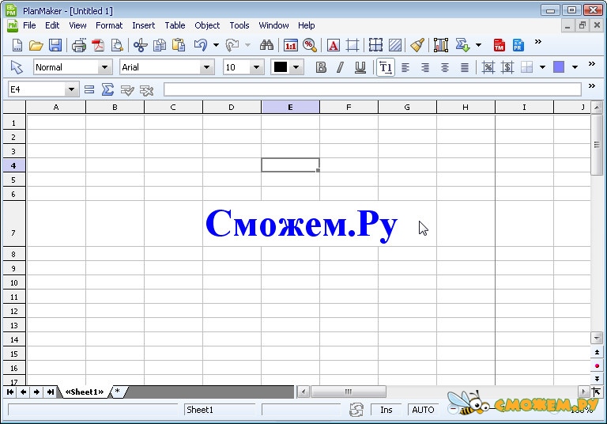Open the shading color dropdown arrow
This screenshot has height=424, width=607.
point(575,67)
